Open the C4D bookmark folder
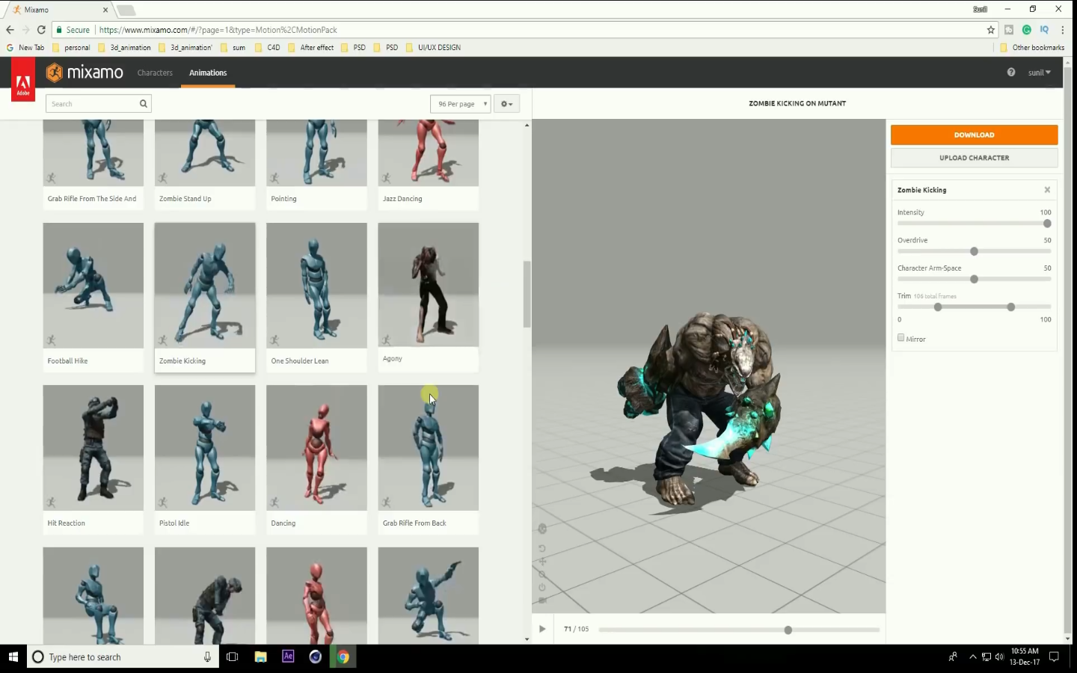 [268, 47]
